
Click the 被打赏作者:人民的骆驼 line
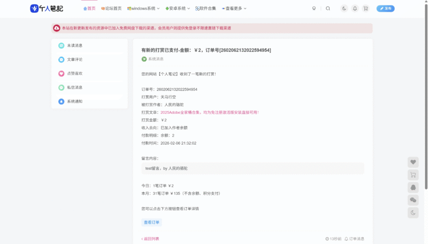(163, 105)
